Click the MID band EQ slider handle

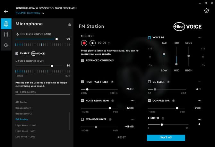(x=176, y=64)
